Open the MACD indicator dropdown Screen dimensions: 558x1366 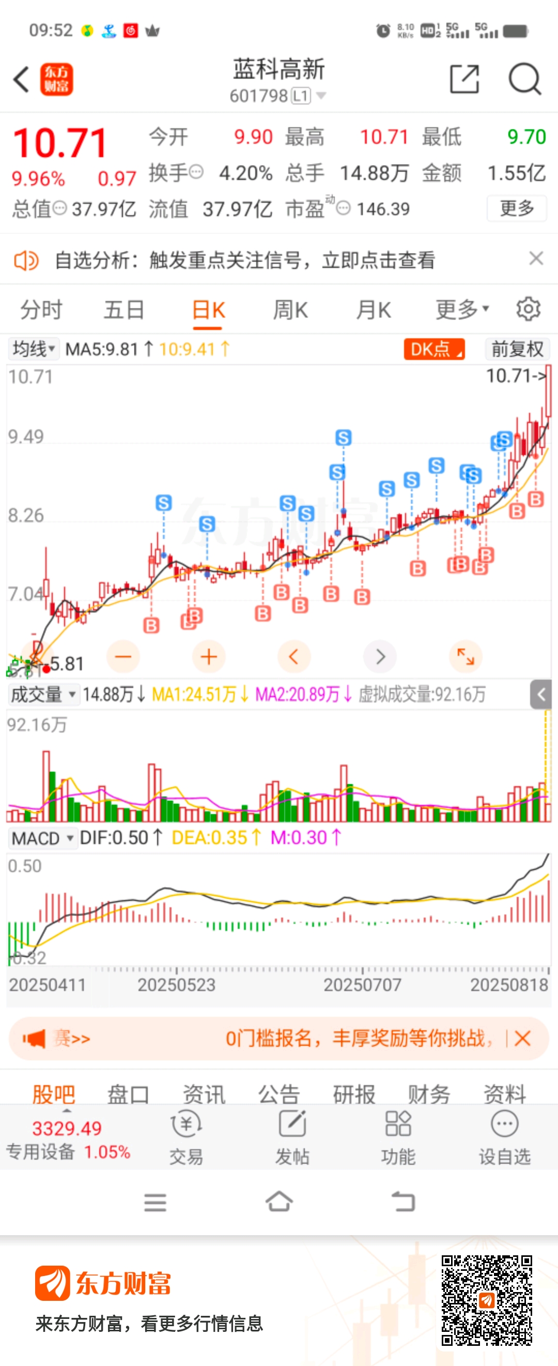point(42,838)
